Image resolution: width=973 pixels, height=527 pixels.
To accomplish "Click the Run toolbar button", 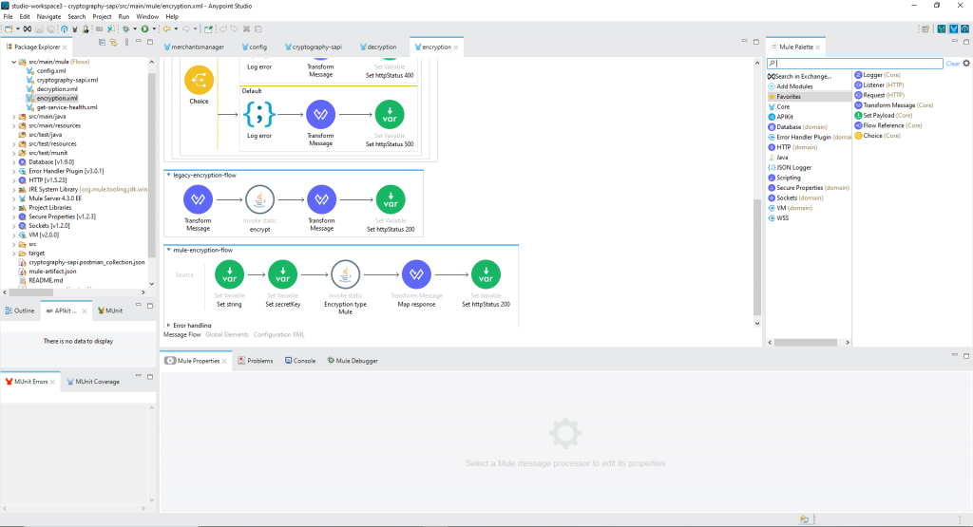I will (144, 29).
